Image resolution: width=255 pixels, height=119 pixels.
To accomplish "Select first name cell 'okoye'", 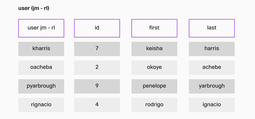I will point(154,68).
